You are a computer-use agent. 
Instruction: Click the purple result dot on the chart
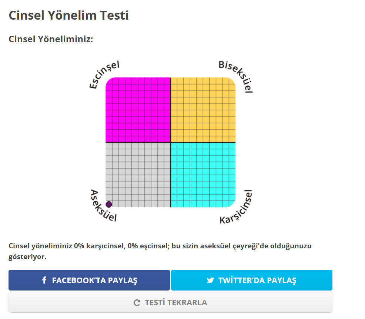click(109, 204)
